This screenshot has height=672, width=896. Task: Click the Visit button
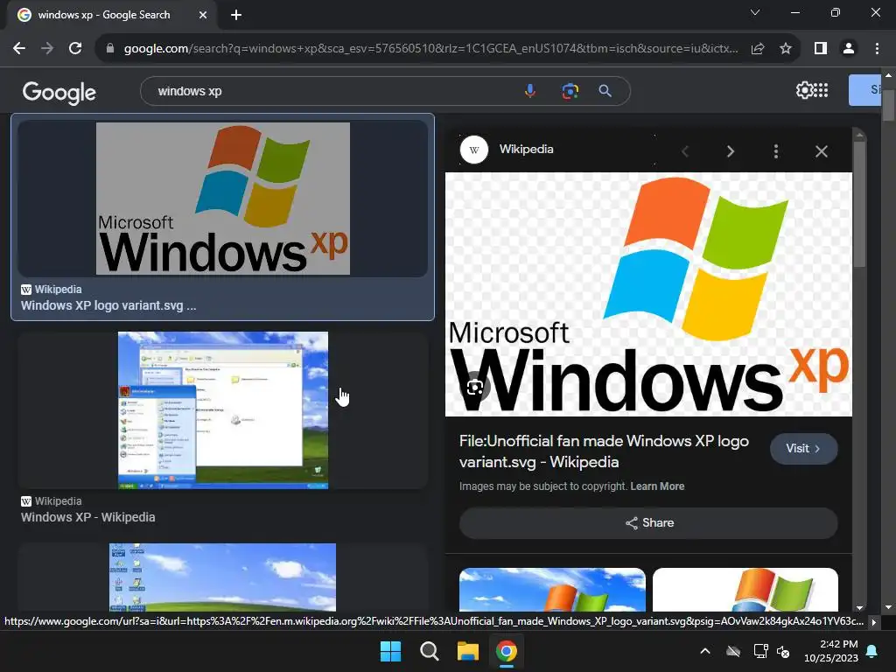tap(803, 449)
